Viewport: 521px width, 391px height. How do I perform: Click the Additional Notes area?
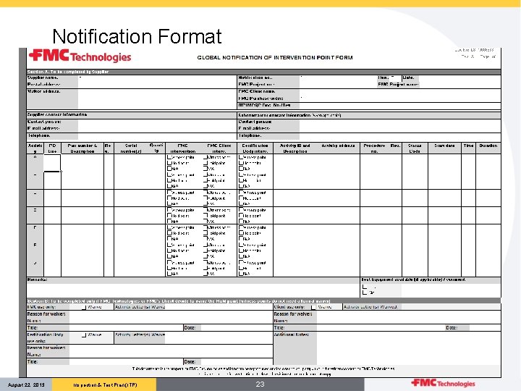[x=408, y=348]
